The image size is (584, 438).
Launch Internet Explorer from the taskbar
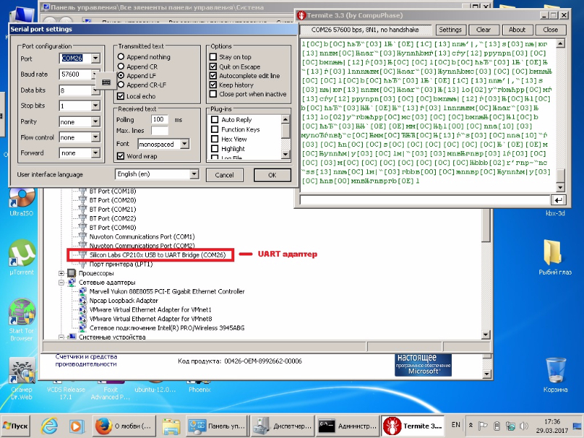point(49,426)
